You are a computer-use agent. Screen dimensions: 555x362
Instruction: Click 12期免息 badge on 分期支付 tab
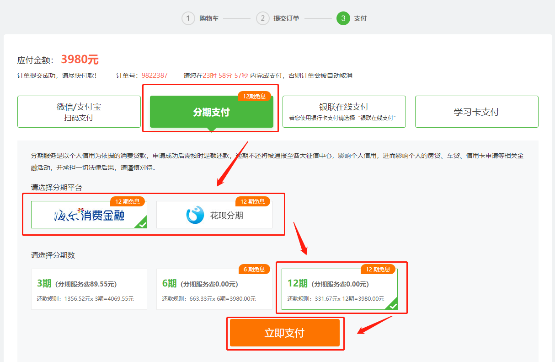click(x=254, y=96)
